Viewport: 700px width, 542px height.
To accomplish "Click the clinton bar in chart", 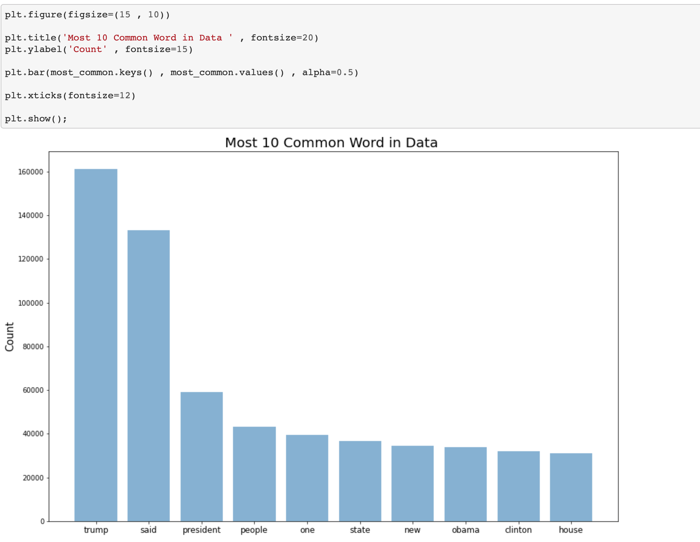I will (x=518, y=486).
